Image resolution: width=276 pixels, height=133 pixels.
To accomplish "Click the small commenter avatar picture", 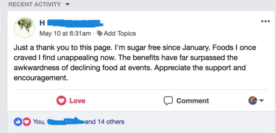I will click(x=253, y=101).
